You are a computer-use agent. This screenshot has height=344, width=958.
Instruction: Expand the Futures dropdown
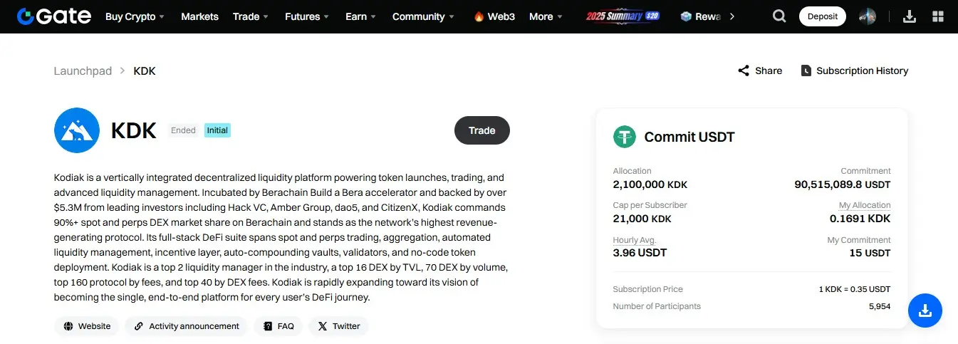[x=307, y=16]
